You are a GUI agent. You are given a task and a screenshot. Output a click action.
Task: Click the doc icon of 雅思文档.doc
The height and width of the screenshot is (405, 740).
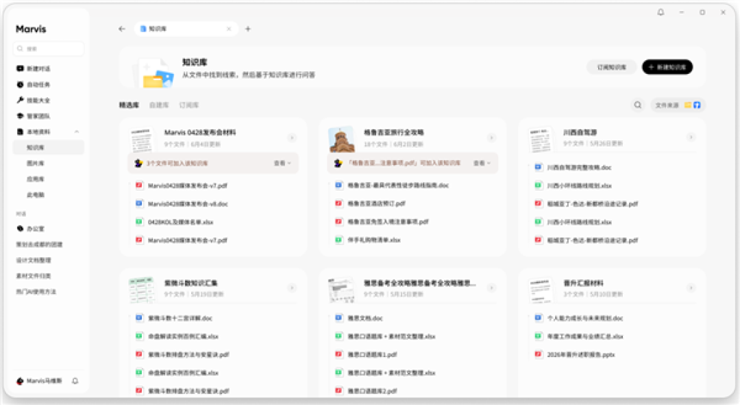coord(338,318)
